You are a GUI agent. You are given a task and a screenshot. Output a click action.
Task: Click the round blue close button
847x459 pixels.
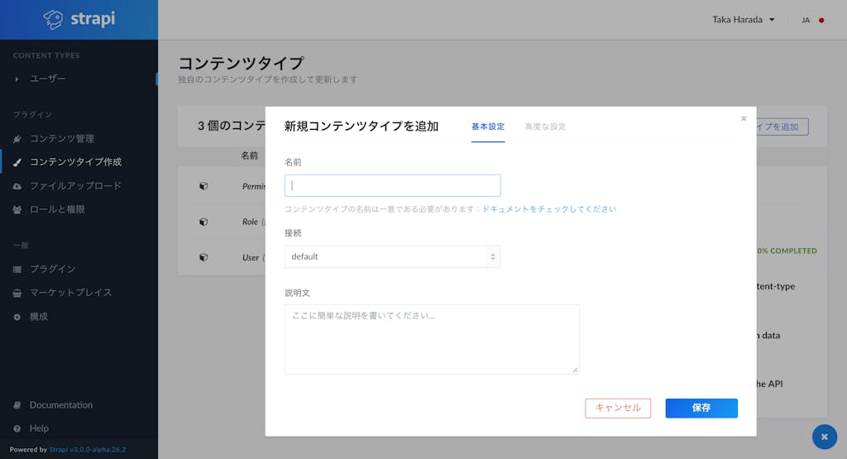pos(825,437)
